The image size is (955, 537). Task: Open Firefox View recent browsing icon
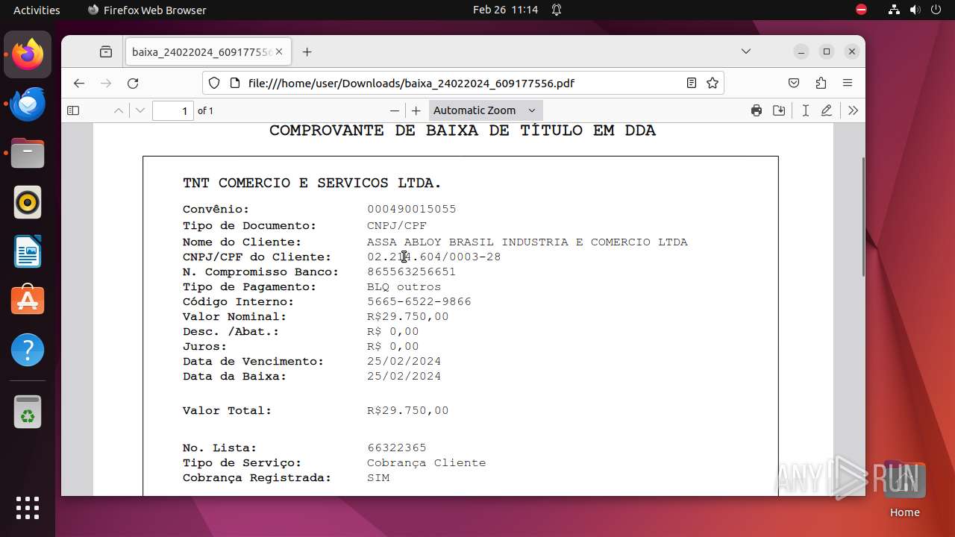coord(106,52)
